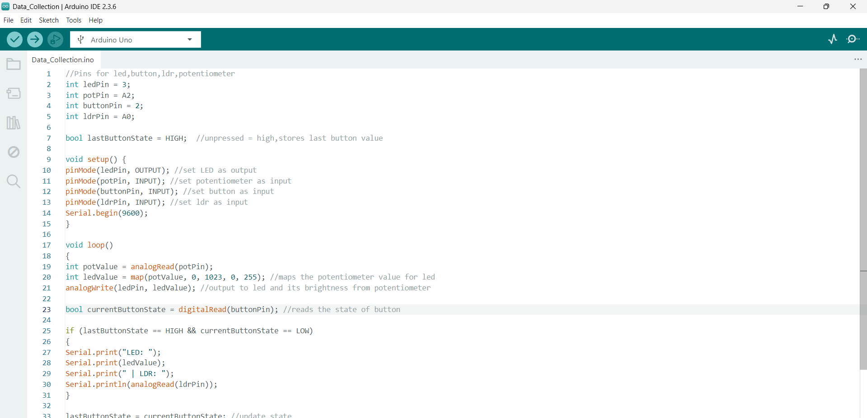Open the Search panel in sidebar
This screenshot has width=867, height=418.
pos(14,181)
